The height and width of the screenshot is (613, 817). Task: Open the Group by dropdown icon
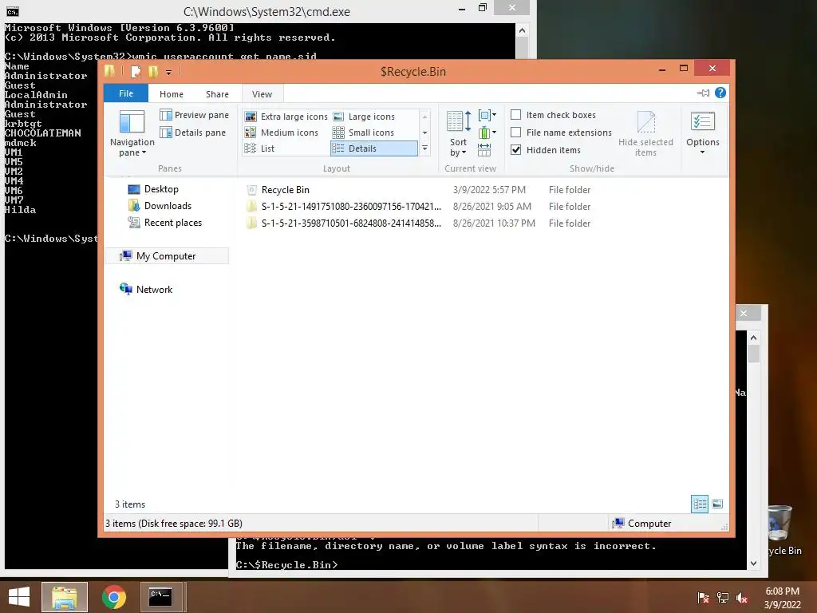click(x=487, y=115)
